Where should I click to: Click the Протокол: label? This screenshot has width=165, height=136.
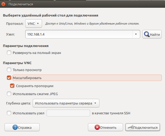[x=14, y=24]
